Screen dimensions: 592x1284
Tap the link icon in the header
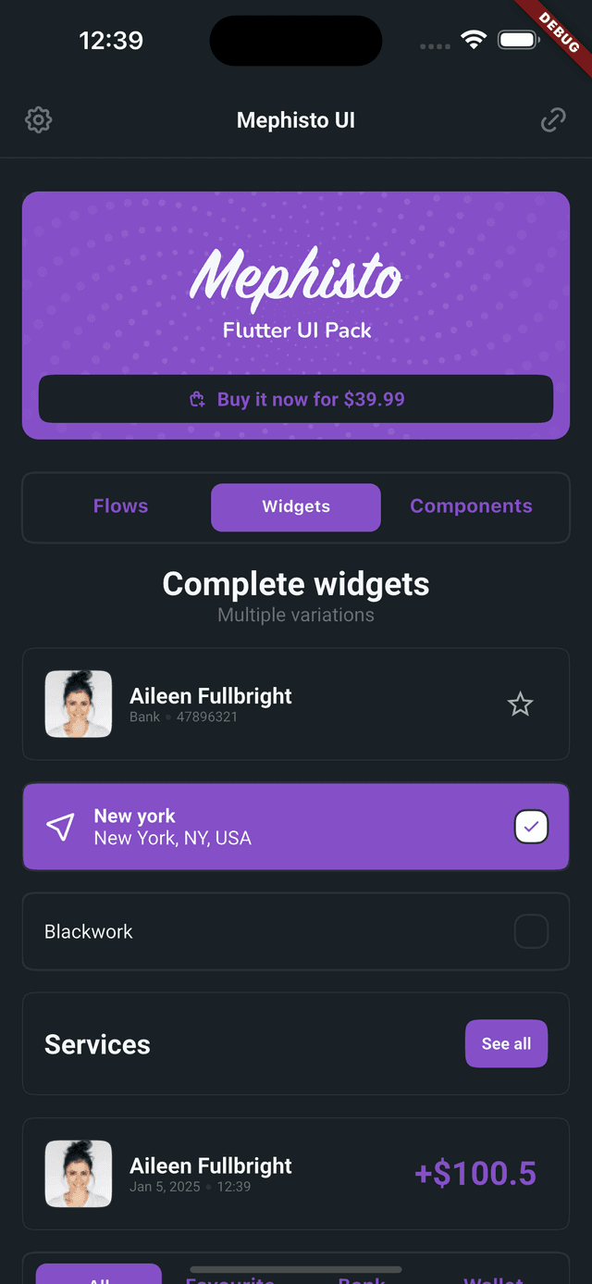553,120
